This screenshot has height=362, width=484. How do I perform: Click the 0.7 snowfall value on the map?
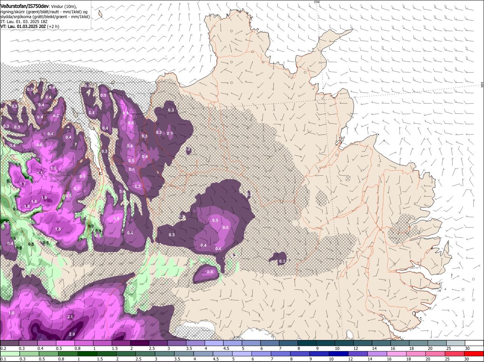pyautogui.click(x=77, y=189)
